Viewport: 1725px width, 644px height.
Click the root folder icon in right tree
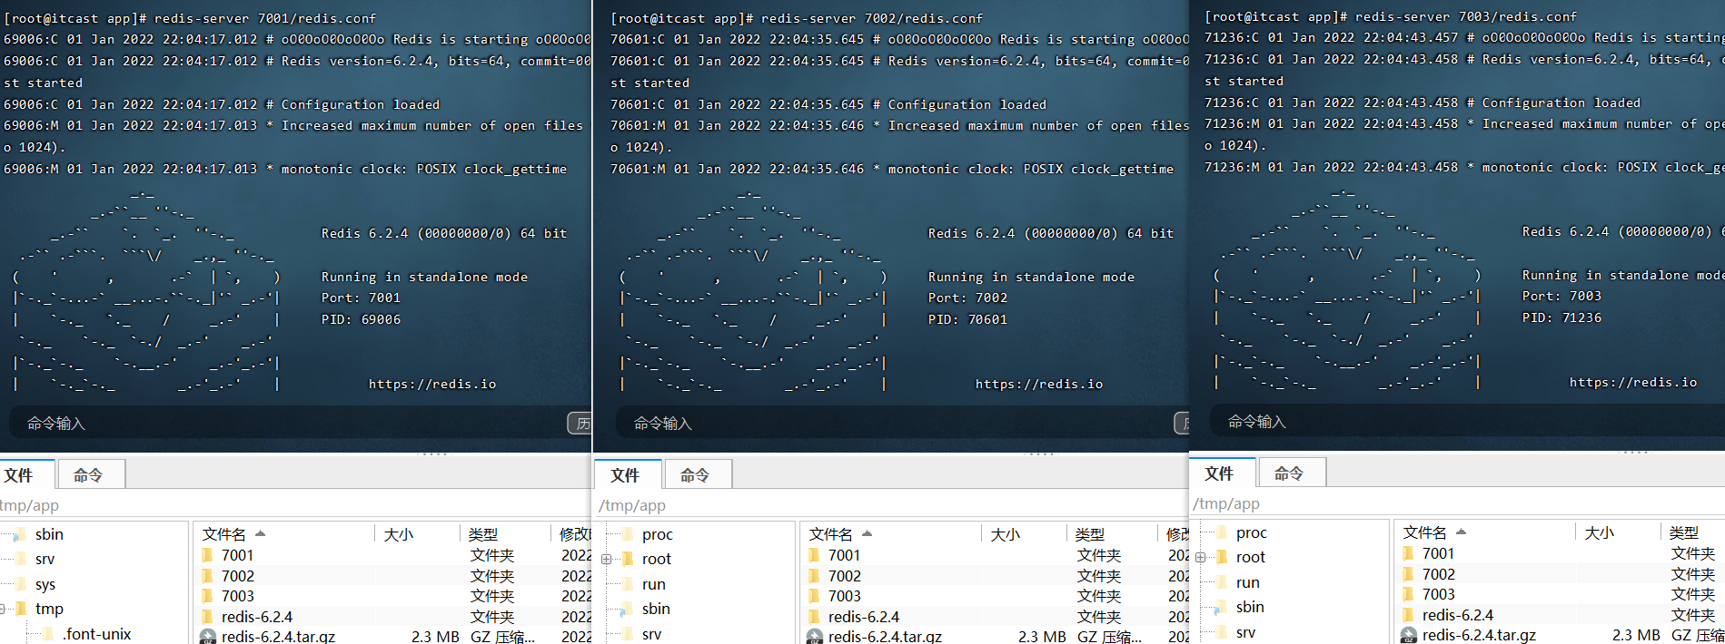[x=1220, y=557]
